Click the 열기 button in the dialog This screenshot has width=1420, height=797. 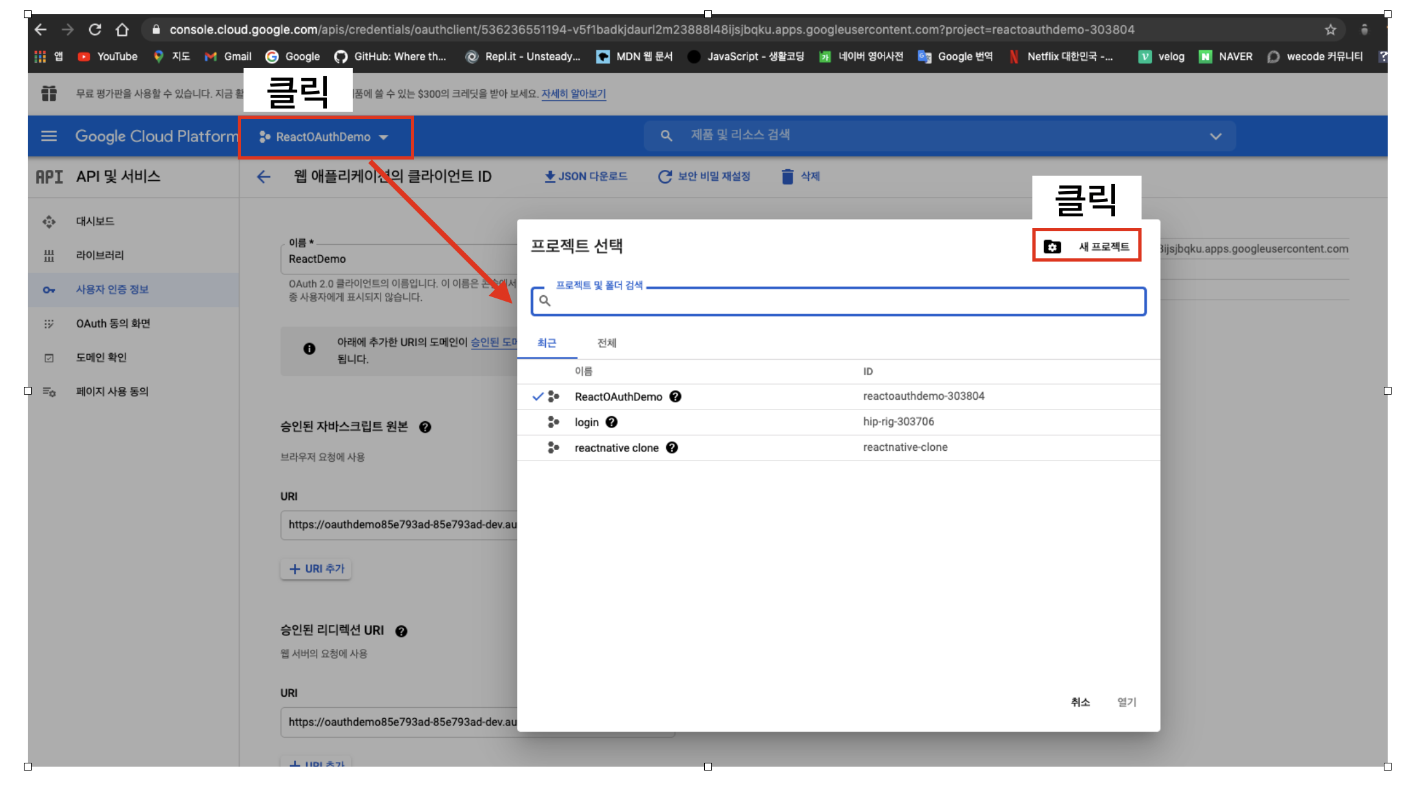click(1127, 702)
